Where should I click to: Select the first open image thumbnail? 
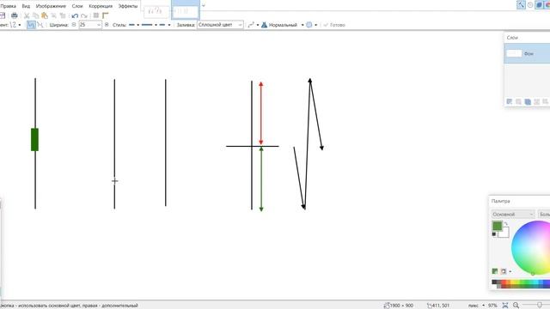point(156,11)
